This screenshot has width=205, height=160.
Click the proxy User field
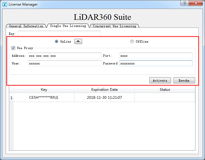click(65, 63)
